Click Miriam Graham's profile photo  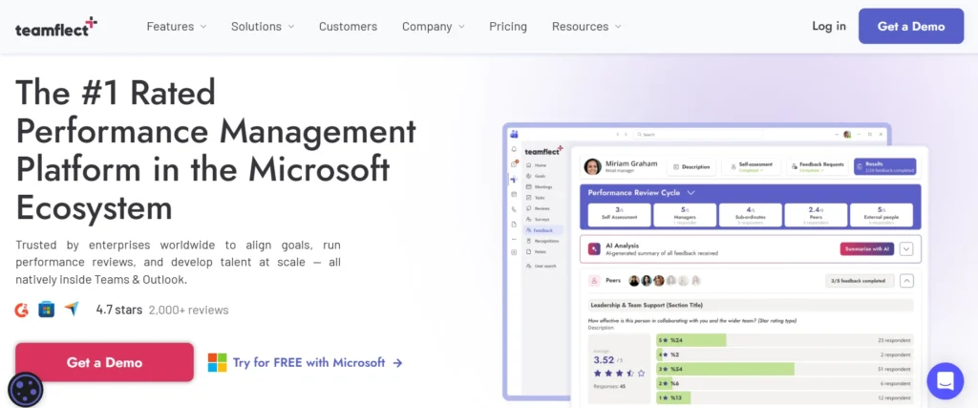click(x=592, y=166)
